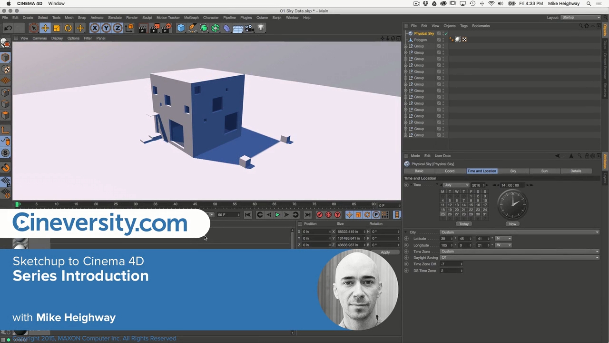Expand the first Group in Object Manager

point(406,46)
